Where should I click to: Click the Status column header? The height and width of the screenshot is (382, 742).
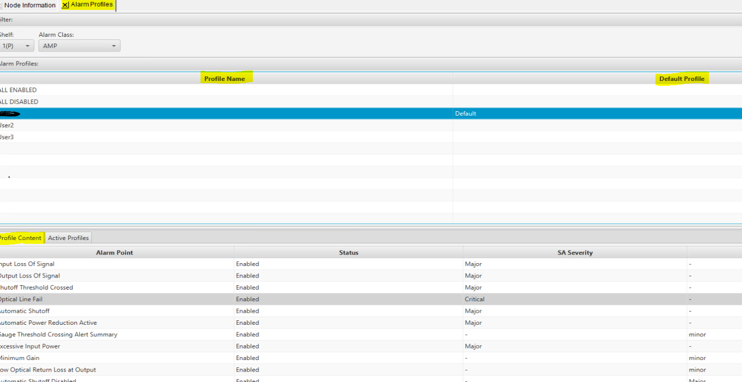point(348,252)
